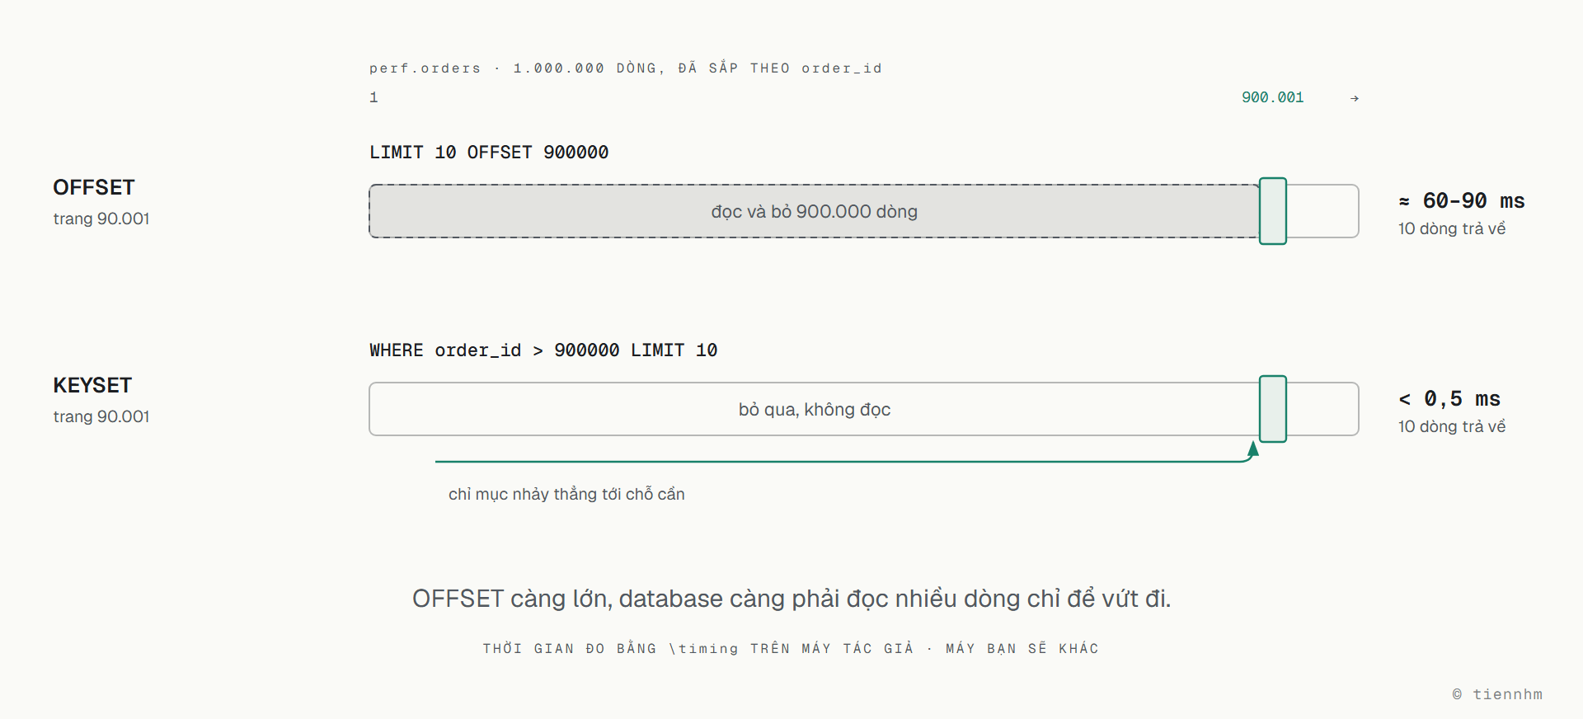The height and width of the screenshot is (719, 1583).
Task: Click the 'OFFSET càng lớn' summary sentence
Action: coord(791,598)
